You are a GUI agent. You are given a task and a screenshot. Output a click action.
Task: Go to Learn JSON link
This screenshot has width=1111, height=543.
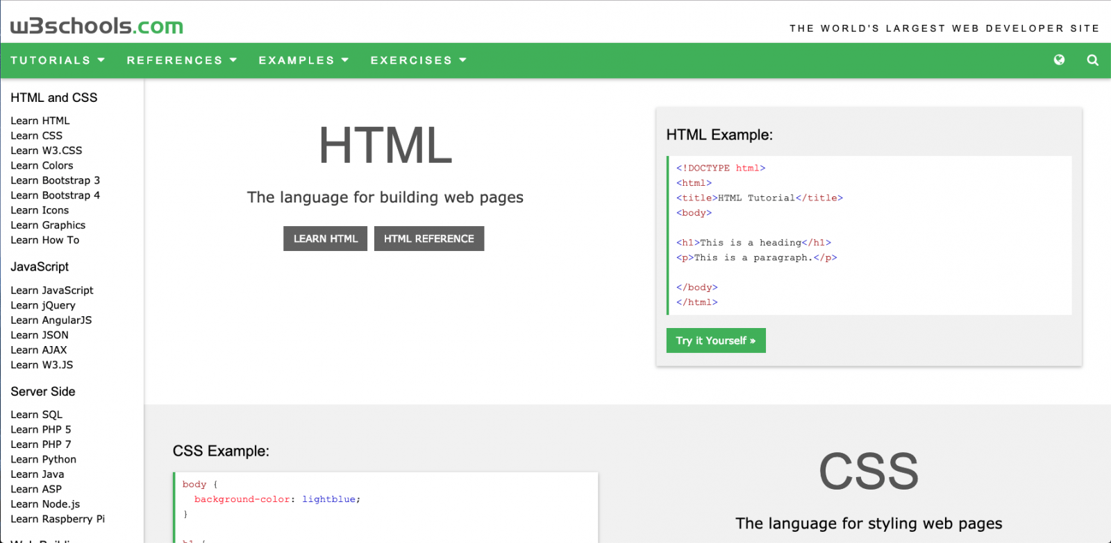tap(40, 335)
